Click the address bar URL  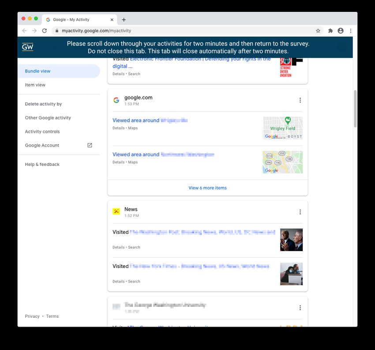pos(96,30)
